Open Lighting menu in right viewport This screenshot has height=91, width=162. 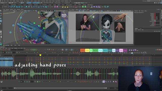(x=77, y=10)
